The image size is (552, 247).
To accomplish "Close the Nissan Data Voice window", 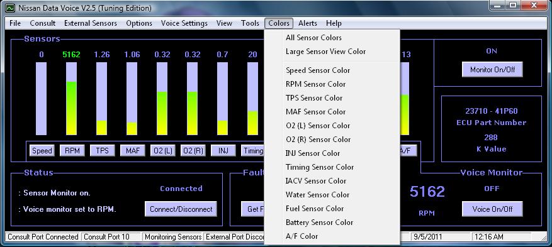I will (534, 5).
